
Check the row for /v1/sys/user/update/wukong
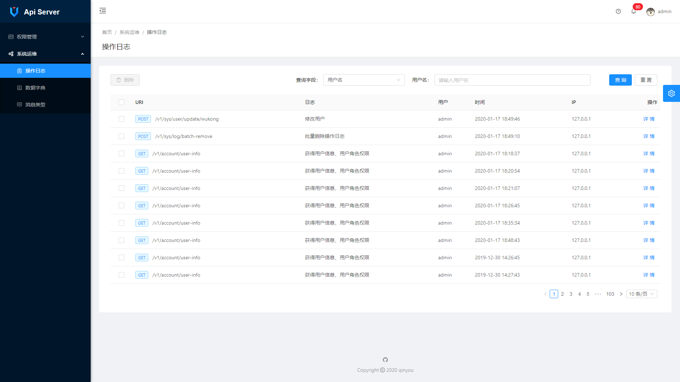[121, 119]
